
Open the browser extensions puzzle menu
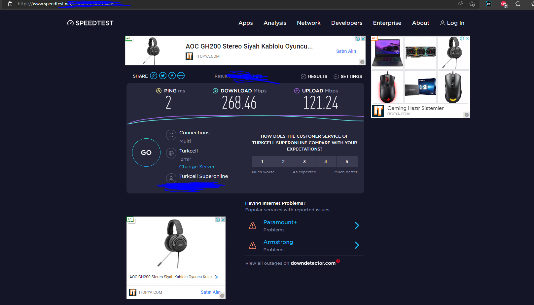tap(518, 4)
